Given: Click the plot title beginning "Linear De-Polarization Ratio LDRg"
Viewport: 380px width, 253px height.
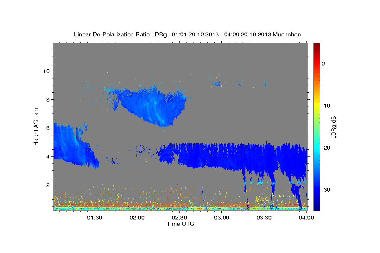Looking at the screenshot, I should pyautogui.click(x=187, y=34).
